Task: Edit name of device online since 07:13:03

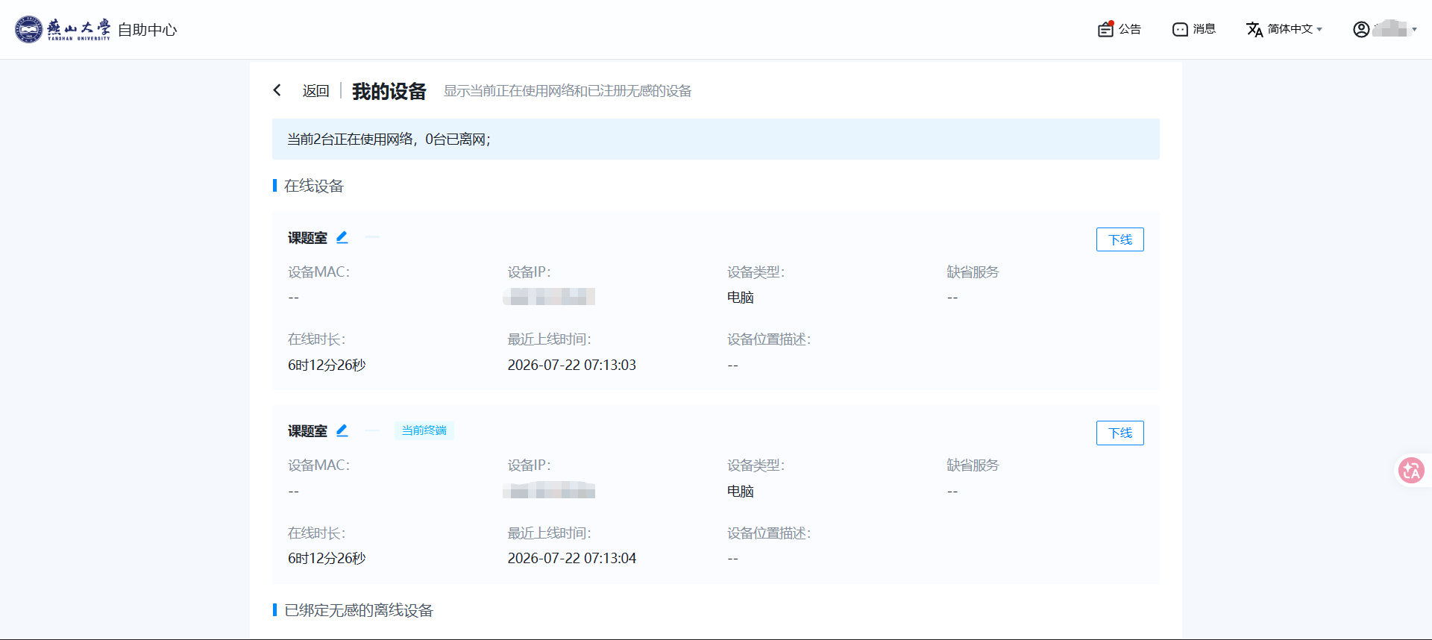Action: point(342,237)
